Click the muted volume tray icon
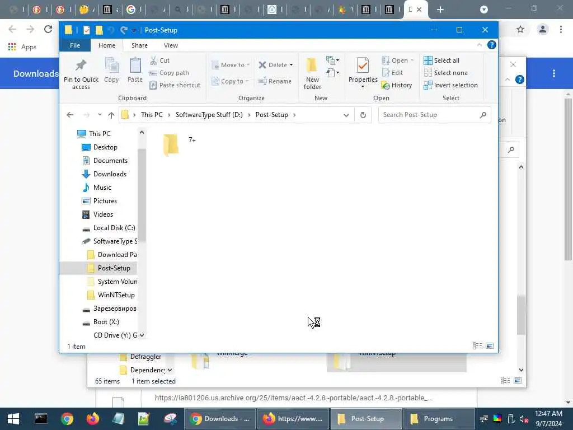This screenshot has height=430, width=573. coord(524,419)
